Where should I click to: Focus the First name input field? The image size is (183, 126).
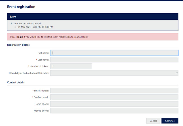[114, 53]
